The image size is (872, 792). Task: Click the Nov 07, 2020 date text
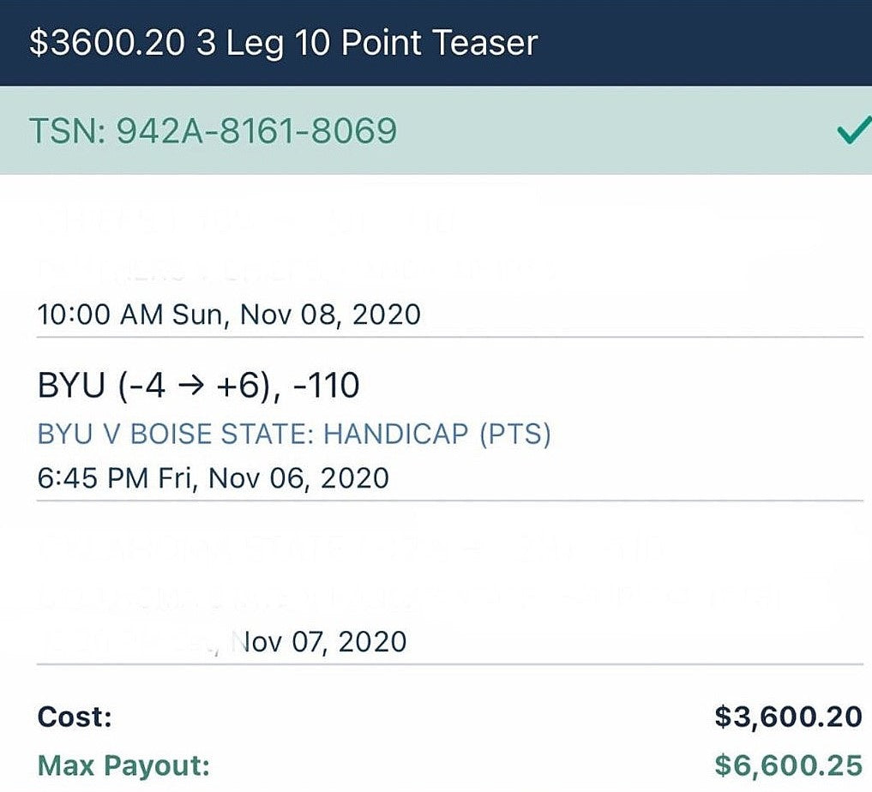319,642
